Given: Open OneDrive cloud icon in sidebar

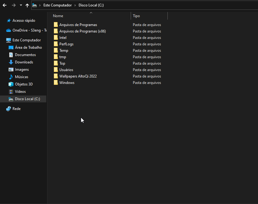Looking at the screenshot, I should pos(9,30).
